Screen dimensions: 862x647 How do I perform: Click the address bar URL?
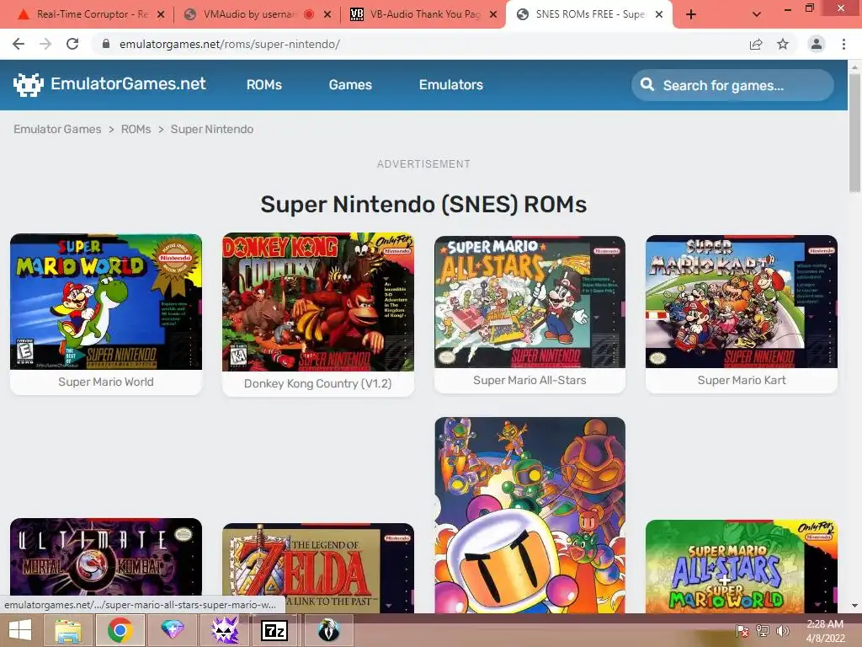230,44
